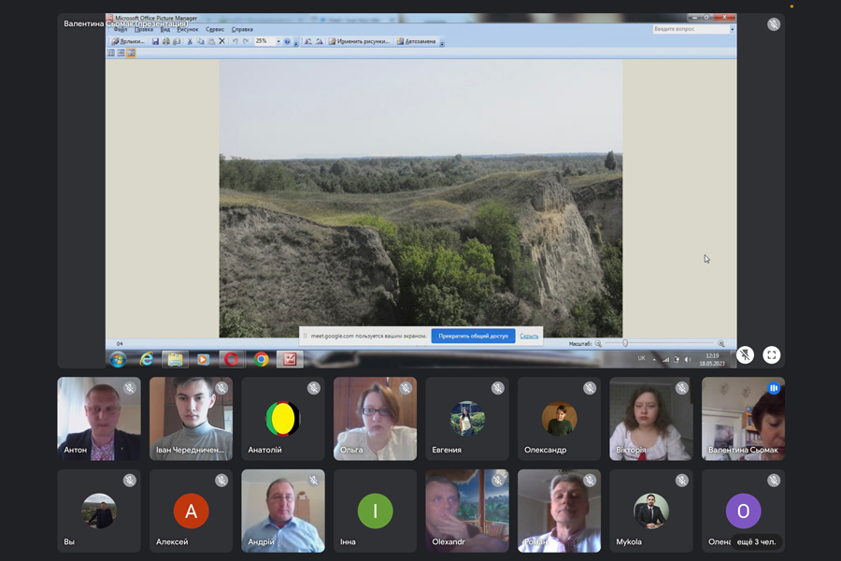Click the muted mic icon on Ольга's tile

[406, 388]
